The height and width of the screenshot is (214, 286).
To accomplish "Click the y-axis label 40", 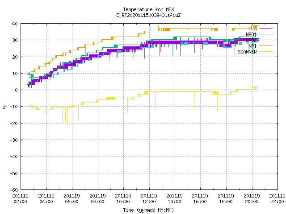I will (15, 24).
